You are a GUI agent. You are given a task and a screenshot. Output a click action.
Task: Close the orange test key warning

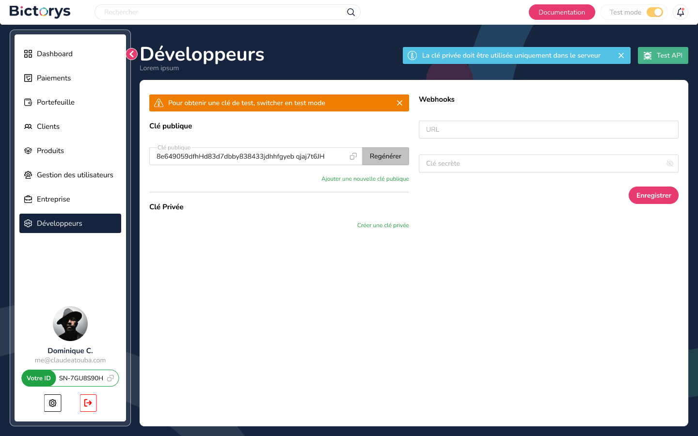tap(400, 103)
